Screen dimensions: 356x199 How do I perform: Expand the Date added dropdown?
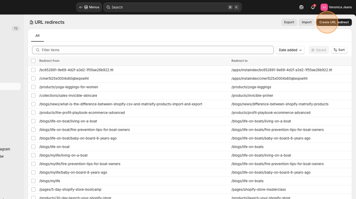click(x=290, y=50)
